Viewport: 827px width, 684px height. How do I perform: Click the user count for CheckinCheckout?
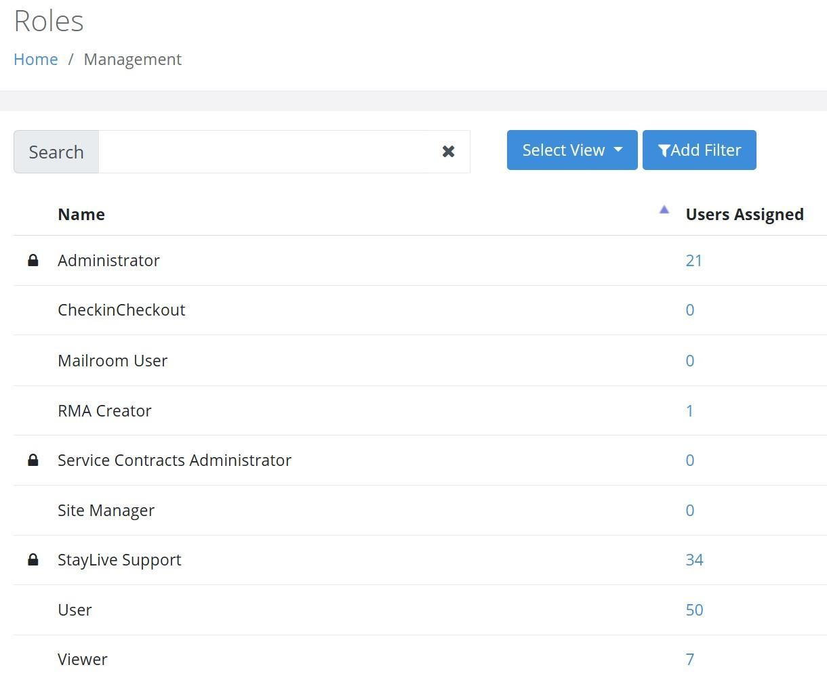click(x=690, y=309)
